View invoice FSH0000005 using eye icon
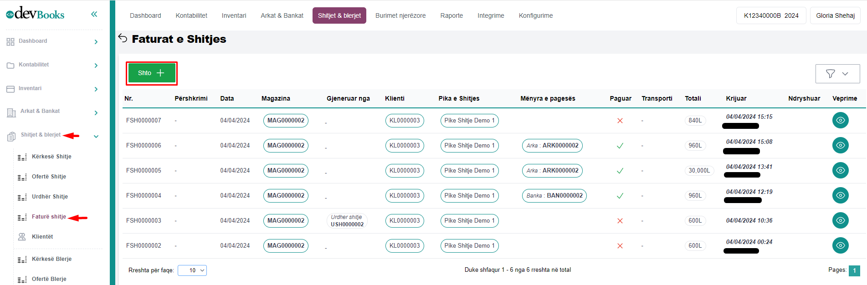 click(x=840, y=170)
